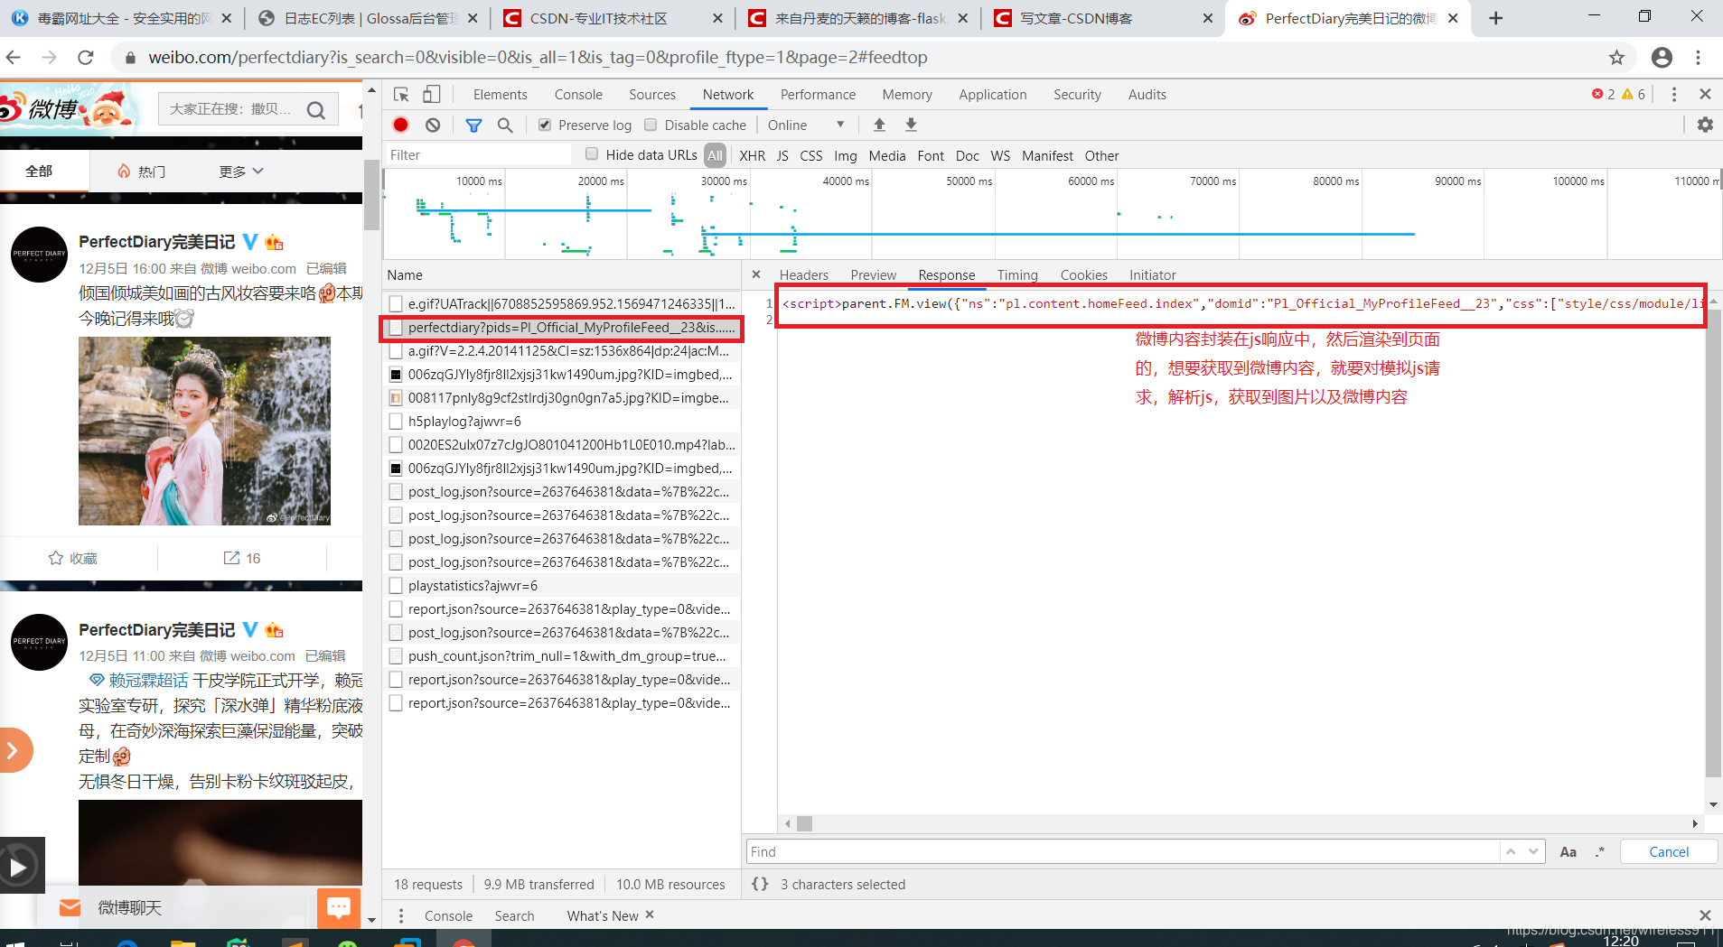Toggle the network filter funnel icon
Image resolution: width=1723 pixels, height=947 pixels.
pyautogui.click(x=473, y=125)
